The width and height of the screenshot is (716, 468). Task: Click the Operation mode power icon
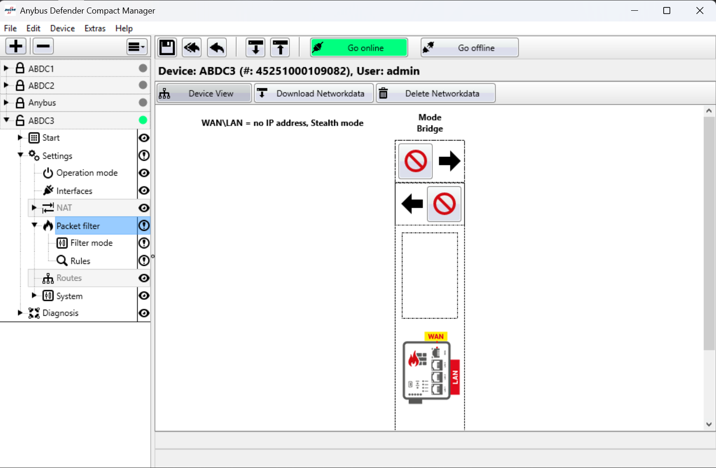[x=48, y=173]
